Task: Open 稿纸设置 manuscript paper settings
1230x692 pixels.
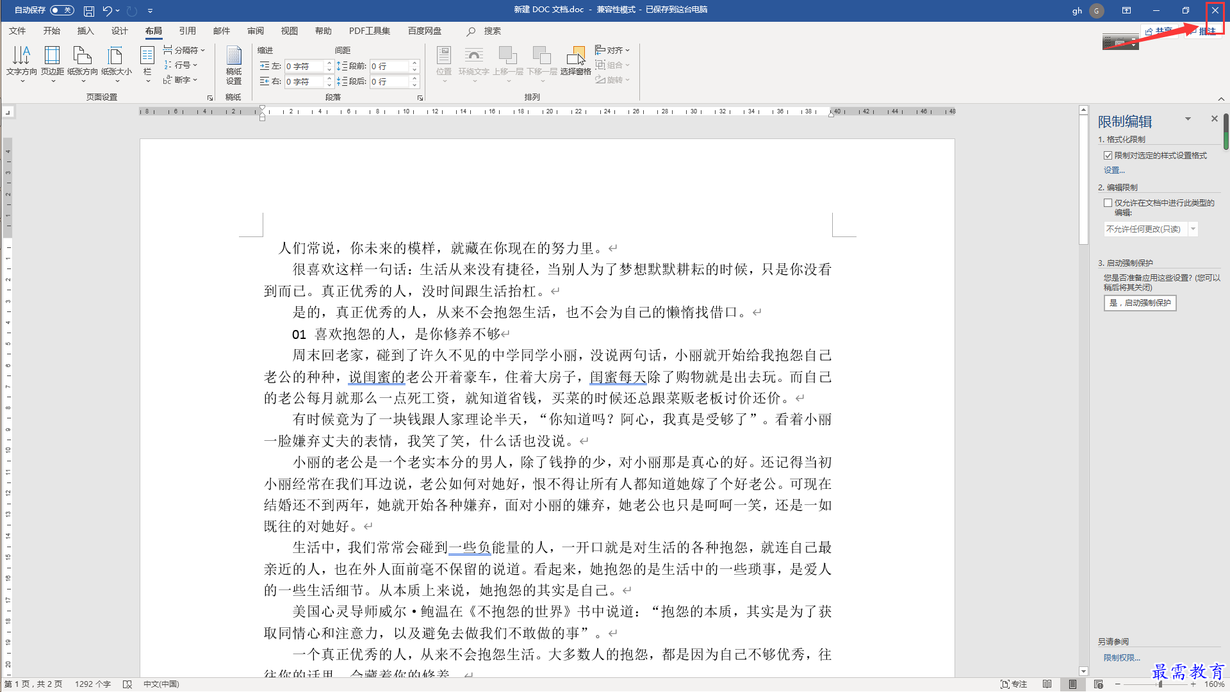Action: tap(234, 65)
